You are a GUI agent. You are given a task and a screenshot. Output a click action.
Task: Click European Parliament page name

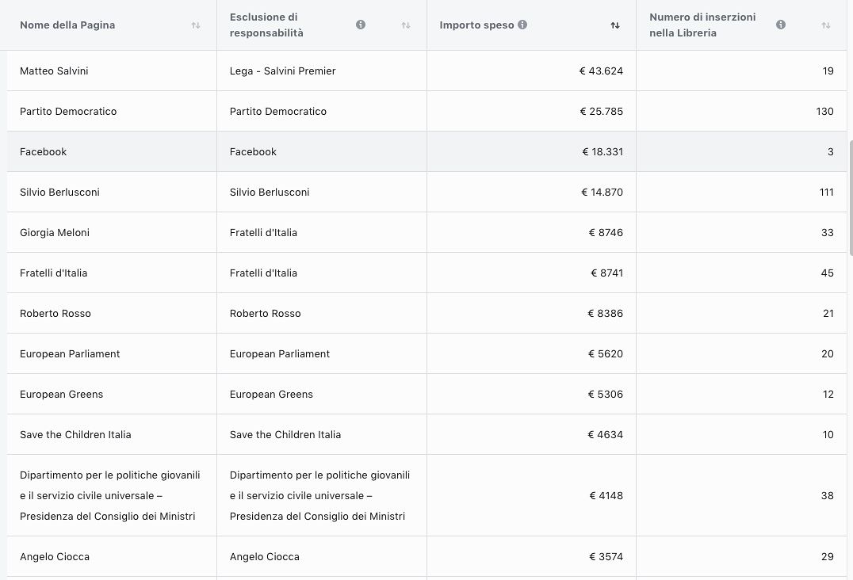70,354
